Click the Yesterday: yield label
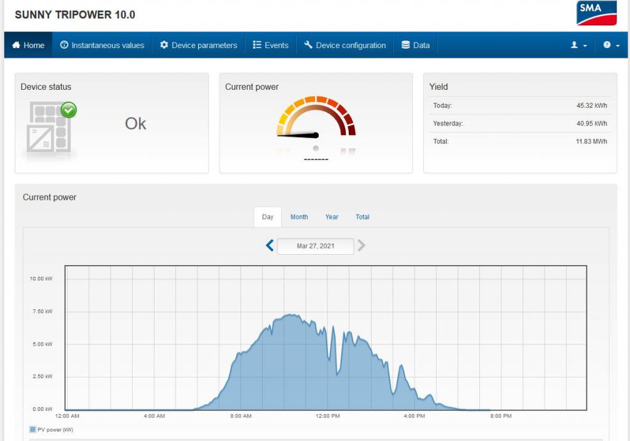The image size is (630, 441). (448, 124)
